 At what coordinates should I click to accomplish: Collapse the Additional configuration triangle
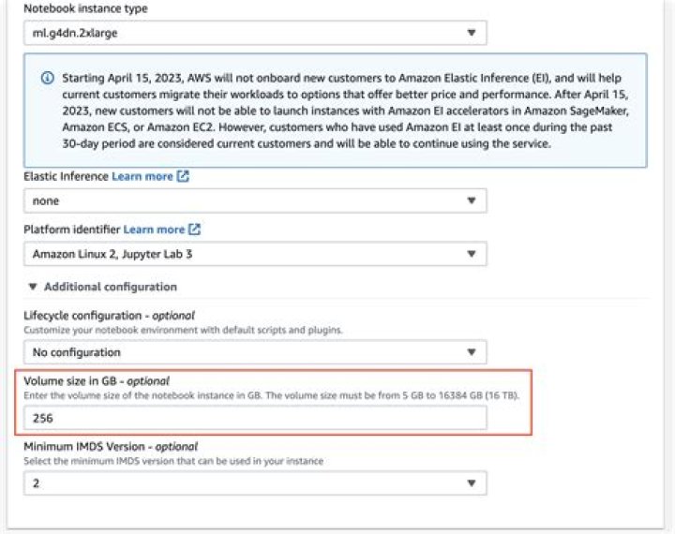(x=34, y=287)
